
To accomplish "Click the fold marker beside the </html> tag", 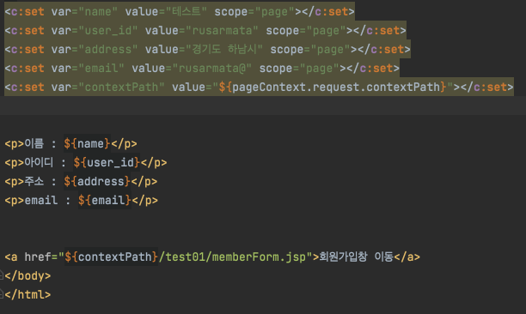I will [2, 294].
